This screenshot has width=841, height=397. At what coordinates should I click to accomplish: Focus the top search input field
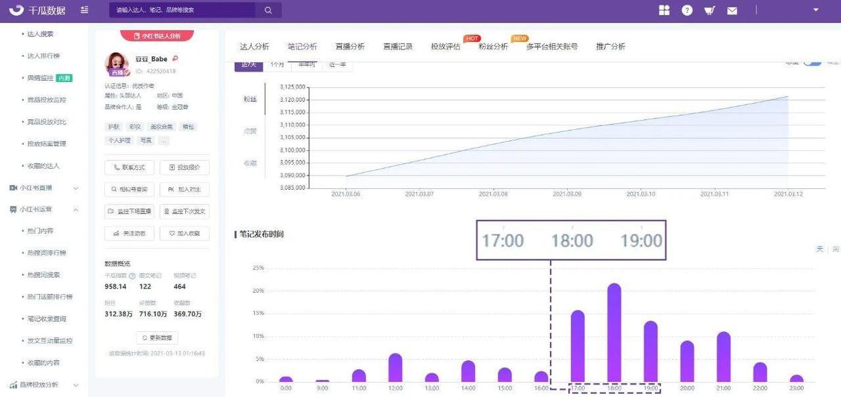pos(182,10)
